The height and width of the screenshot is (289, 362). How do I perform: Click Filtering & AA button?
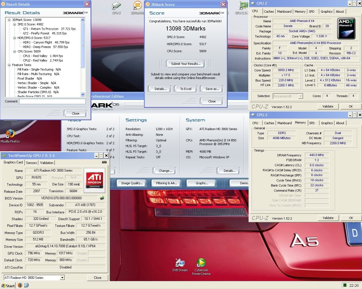pos(167,183)
